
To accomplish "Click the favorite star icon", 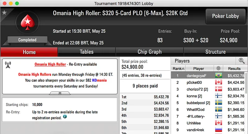I will pyautogui.click(x=4, y=13).
